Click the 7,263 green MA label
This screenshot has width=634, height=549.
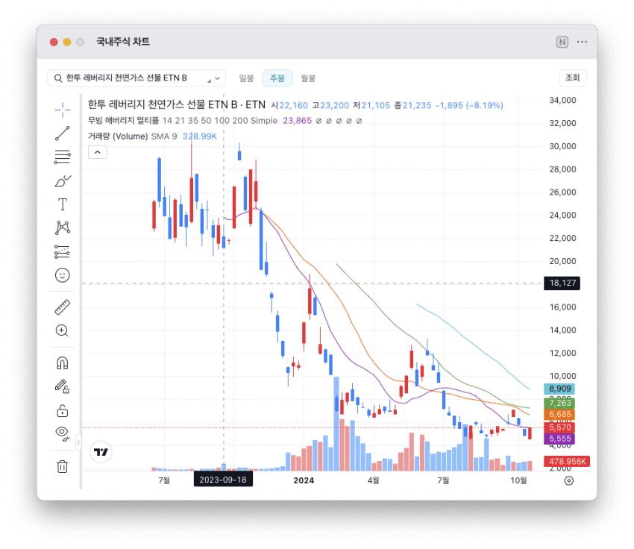(559, 403)
